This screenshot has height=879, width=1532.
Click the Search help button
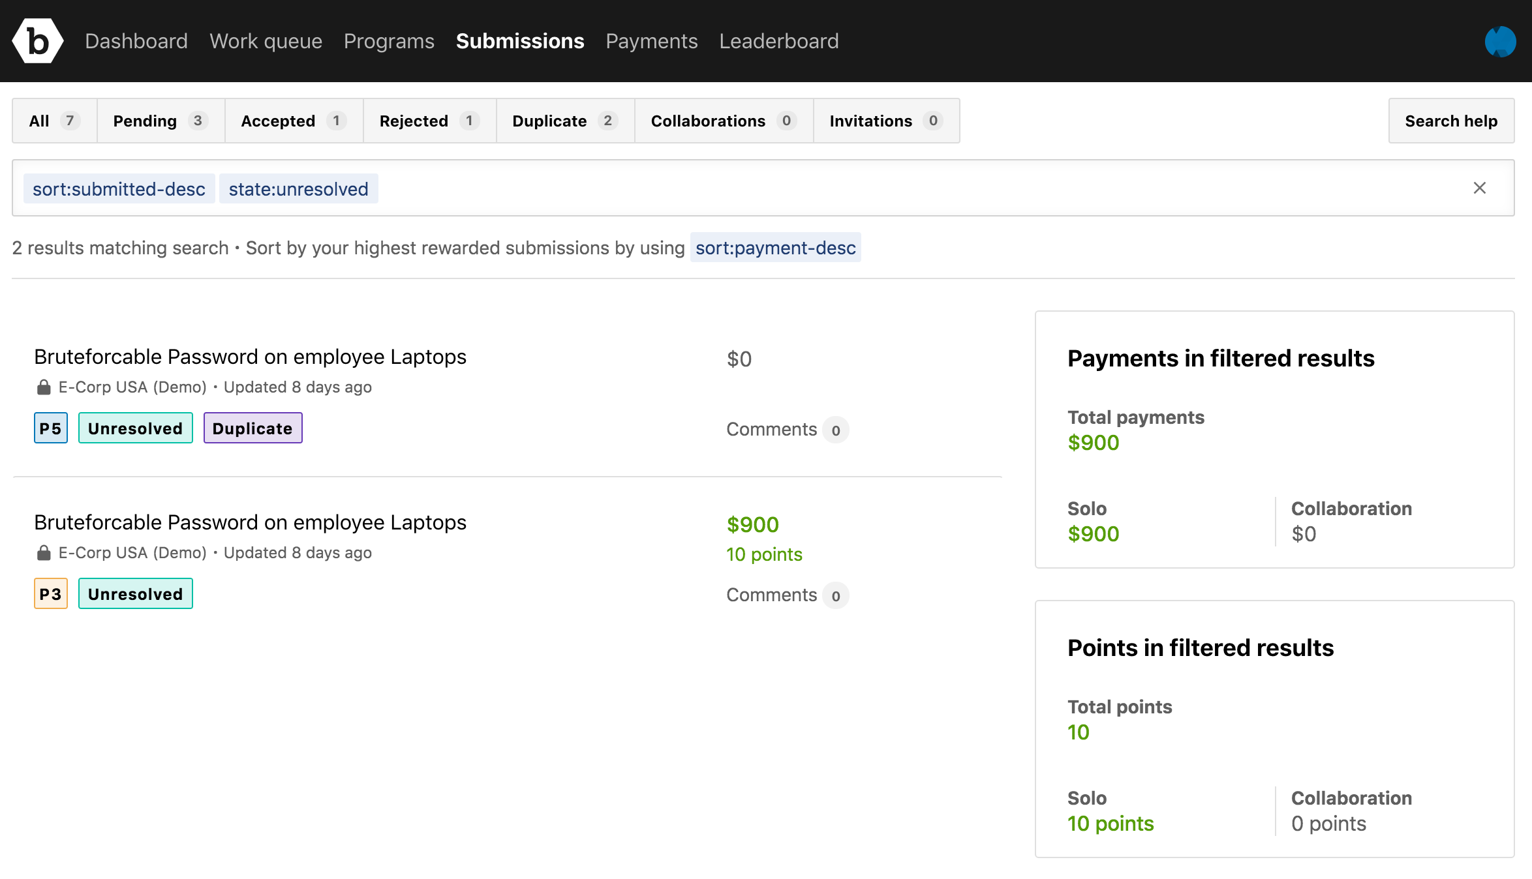pos(1450,121)
